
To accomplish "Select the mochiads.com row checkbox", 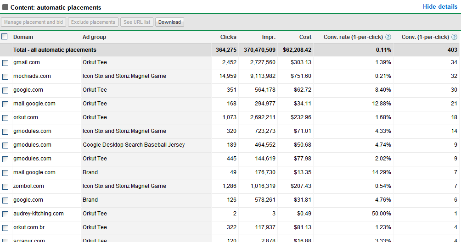I will [x=5, y=77].
